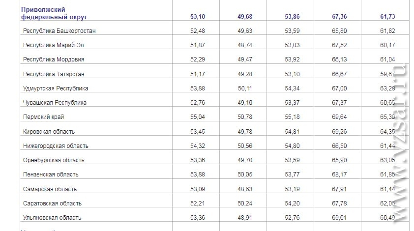The image size is (414, 231).
Task: Click the Ульяновская область row name
Action: pos(52,218)
